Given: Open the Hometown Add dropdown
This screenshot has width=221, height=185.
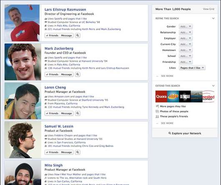Looking at the screenshot, I should [x=186, y=50].
